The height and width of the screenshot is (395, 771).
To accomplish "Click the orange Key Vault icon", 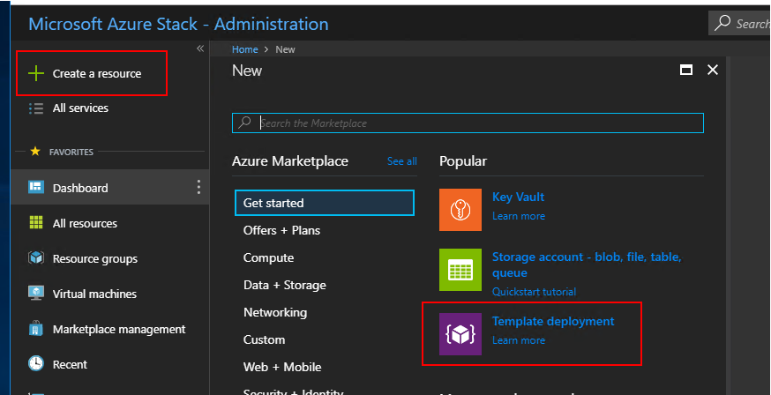I will point(460,210).
